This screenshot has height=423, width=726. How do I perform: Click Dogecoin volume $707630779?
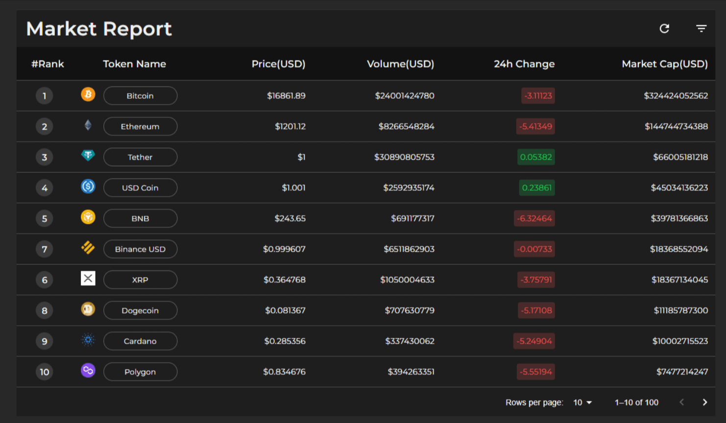[x=410, y=310]
